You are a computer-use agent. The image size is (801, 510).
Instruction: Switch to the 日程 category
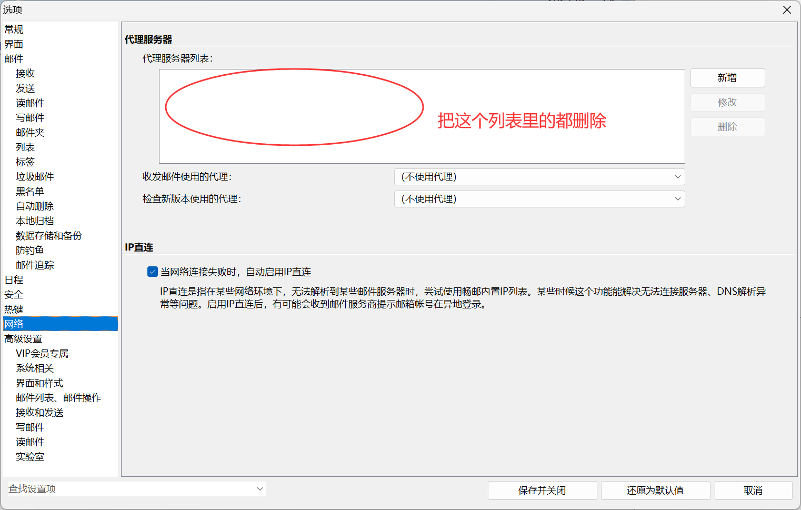(14, 280)
